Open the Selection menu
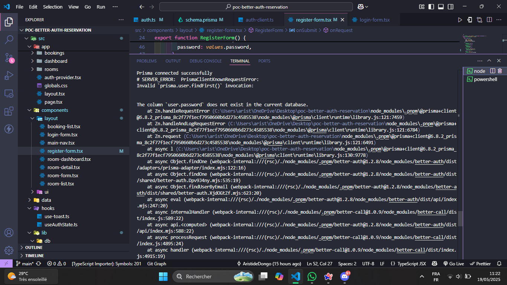This screenshot has height=285, width=507. pos(53,7)
